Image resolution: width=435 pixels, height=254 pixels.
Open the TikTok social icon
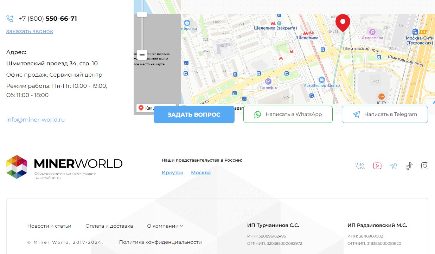coord(409,166)
